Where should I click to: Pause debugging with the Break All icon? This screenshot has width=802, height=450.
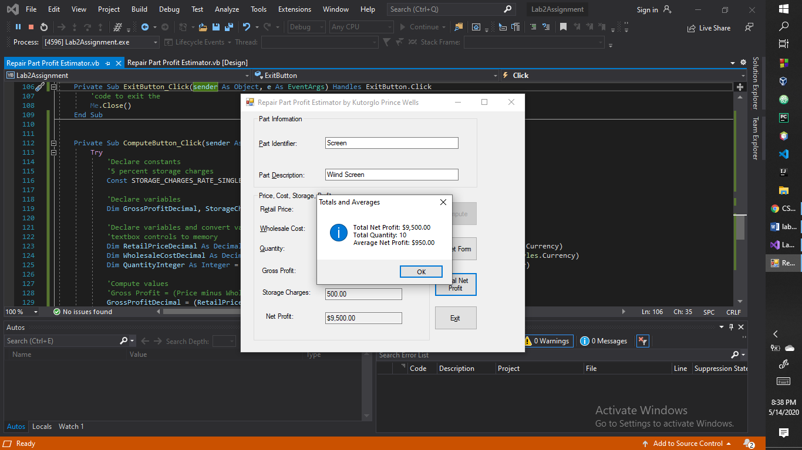(18, 27)
